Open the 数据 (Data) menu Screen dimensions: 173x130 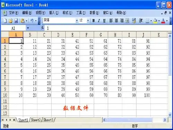94,13
